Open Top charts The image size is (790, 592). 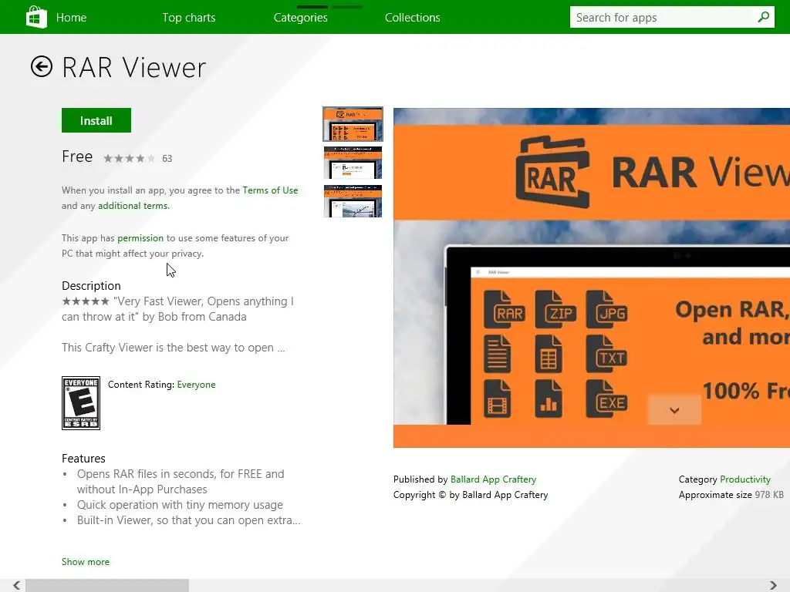189,18
